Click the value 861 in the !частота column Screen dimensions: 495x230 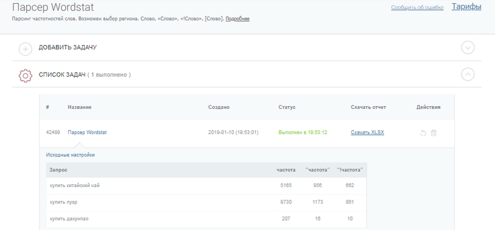click(350, 202)
